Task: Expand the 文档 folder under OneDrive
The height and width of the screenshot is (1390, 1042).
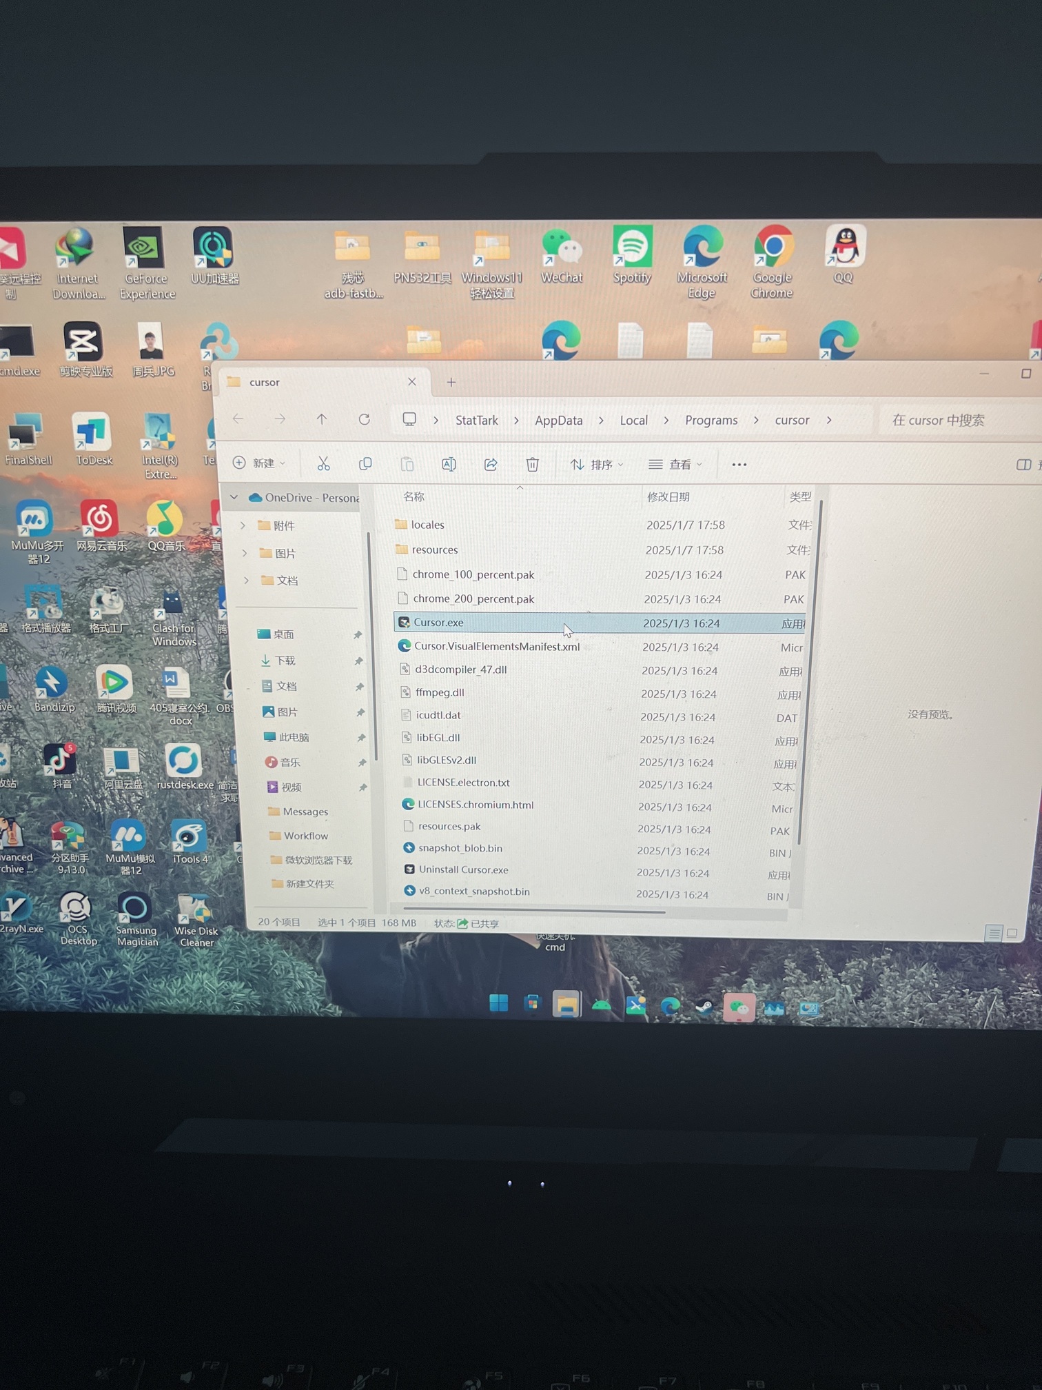Action: pos(246,581)
